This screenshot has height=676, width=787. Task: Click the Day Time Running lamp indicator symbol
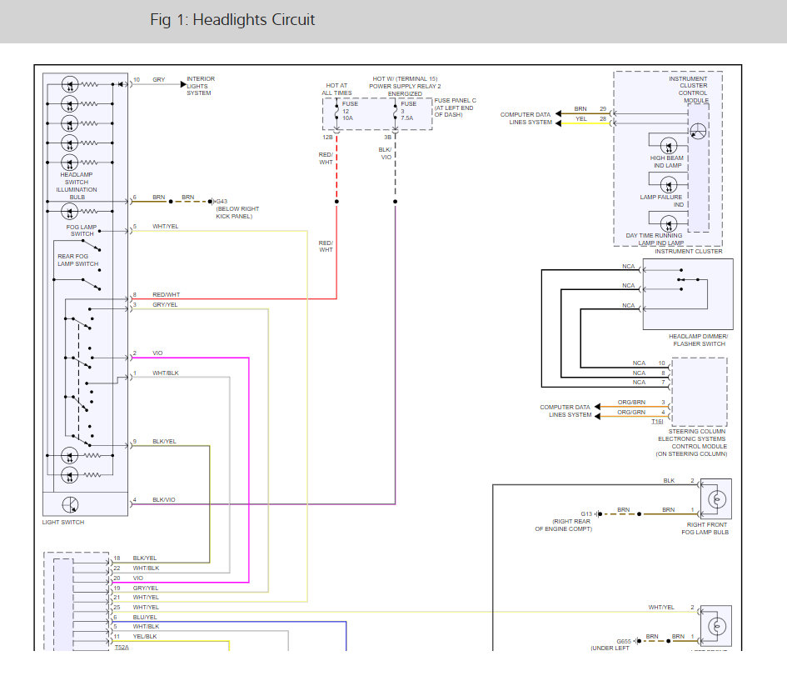[x=669, y=223]
